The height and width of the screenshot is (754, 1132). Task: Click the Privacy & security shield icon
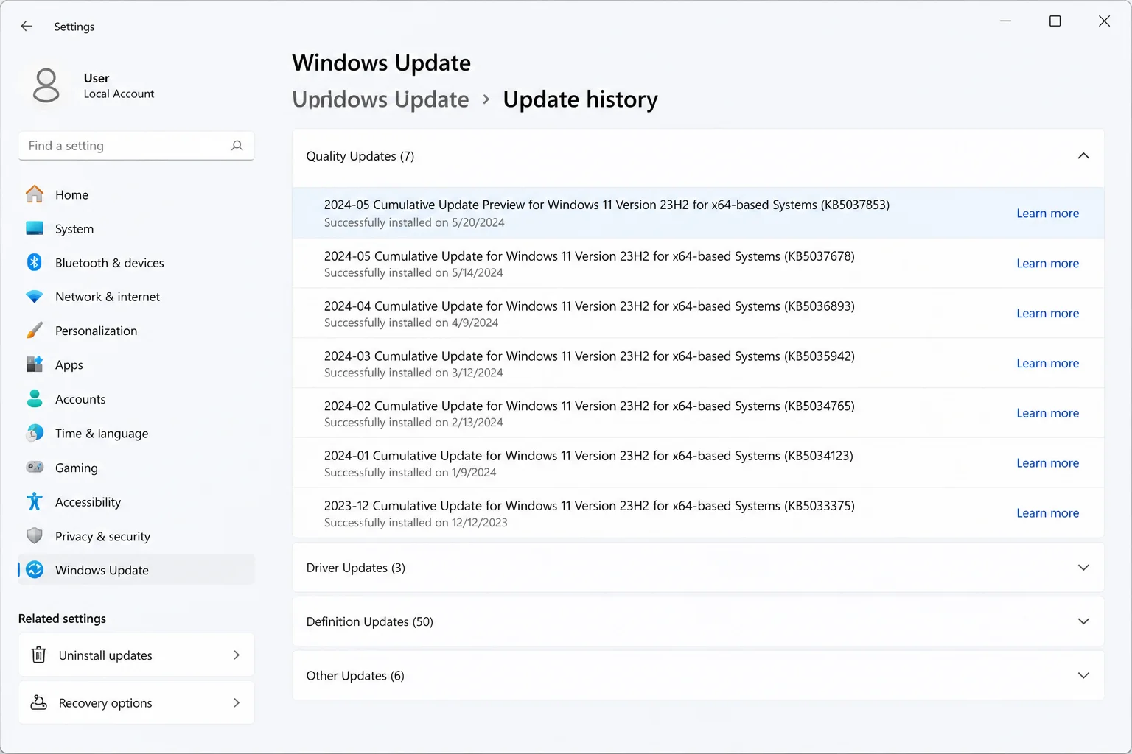[35, 536]
